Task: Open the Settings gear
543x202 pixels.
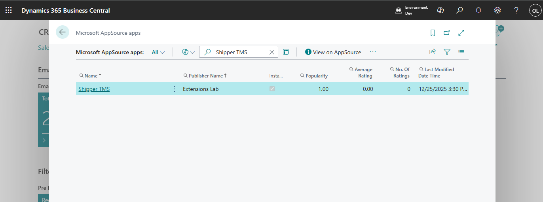Action: [497, 10]
